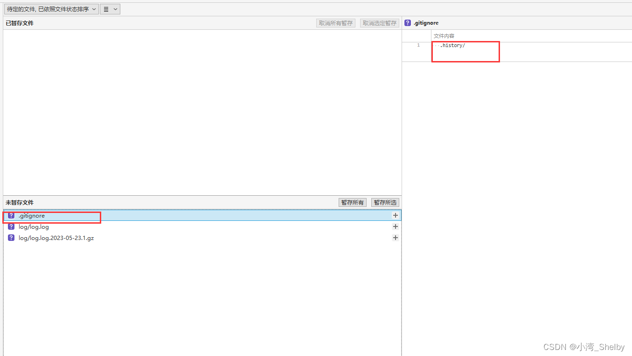Stage log/log.log.2023-05-23.1.gz with its plus icon
The width and height of the screenshot is (632, 356).
pyautogui.click(x=396, y=238)
